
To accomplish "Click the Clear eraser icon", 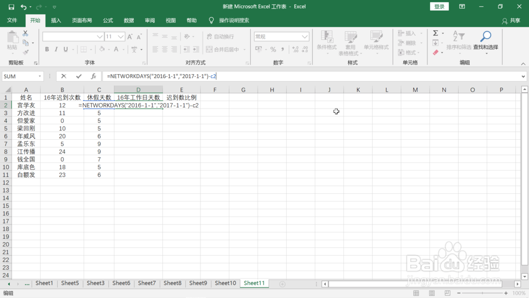I will 435,52.
